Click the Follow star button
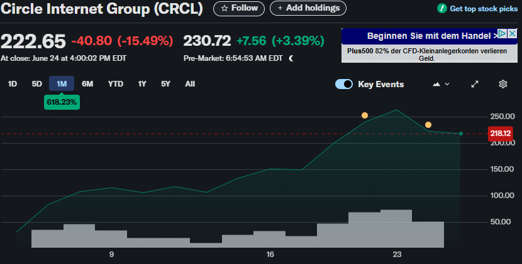This screenshot has height=264, width=522. [239, 8]
